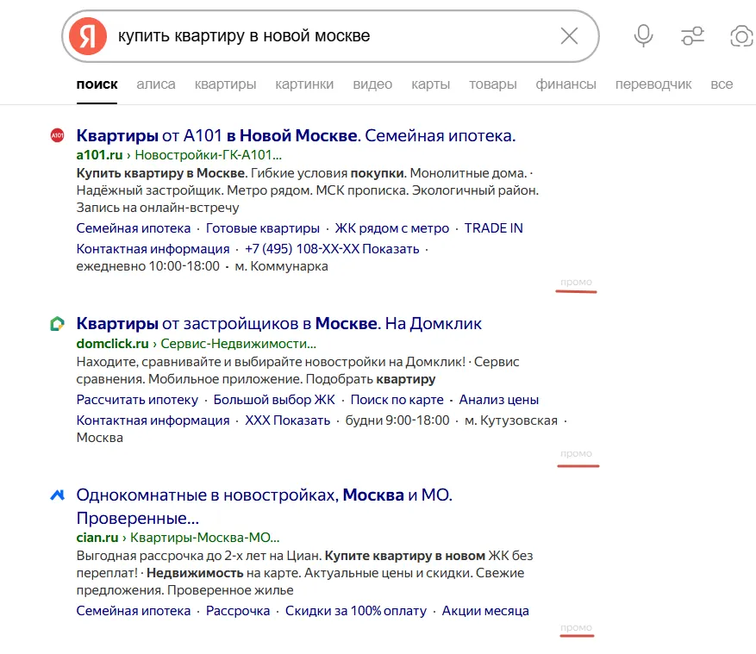
Task: Open 'ЖК рядом с метро' sitelink
Action: tap(392, 228)
